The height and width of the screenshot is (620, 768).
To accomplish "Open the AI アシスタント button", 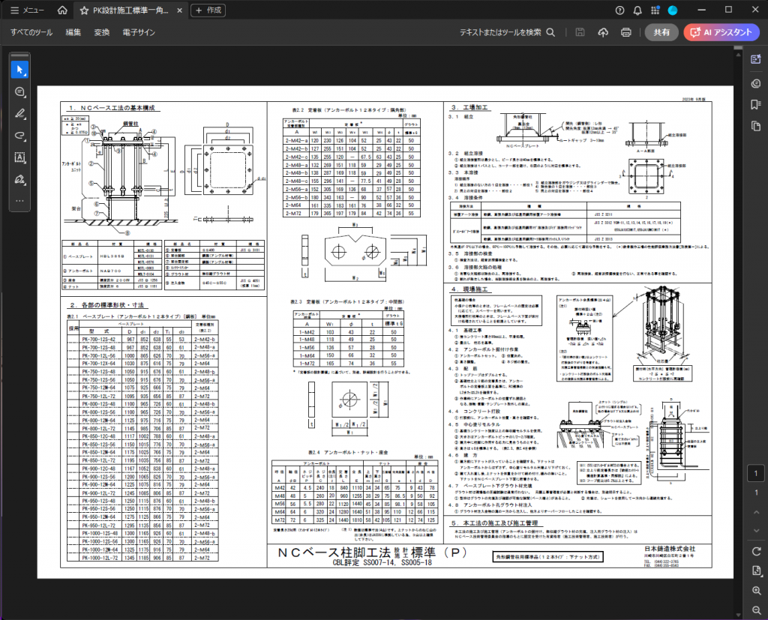I will [x=721, y=32].
